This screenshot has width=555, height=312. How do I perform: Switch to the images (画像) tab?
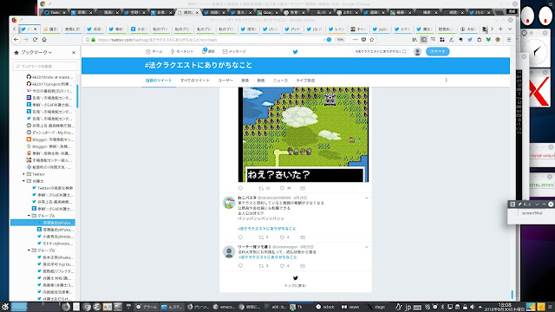[x=245, y=81]
